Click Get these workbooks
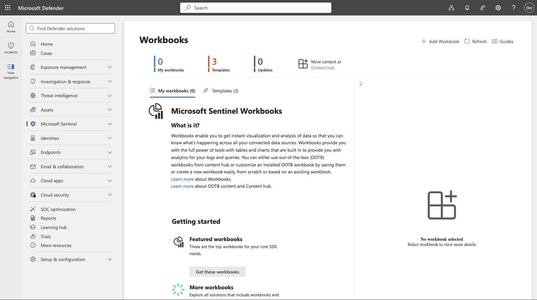 (x=218, y=272)
